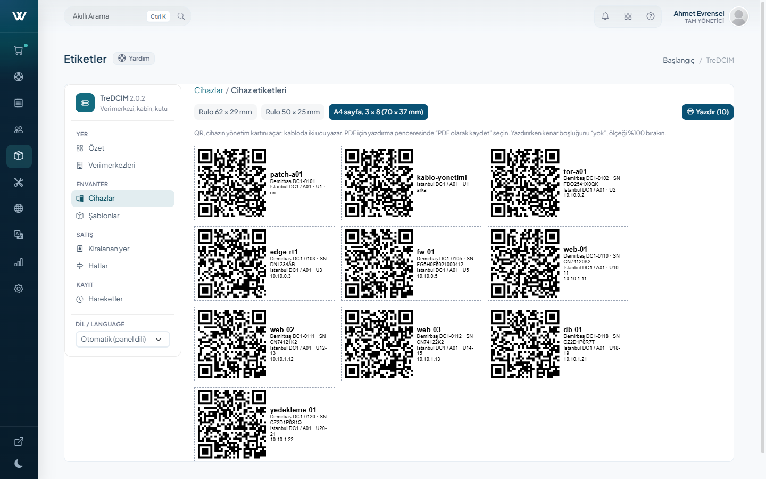Click the external link sidebar icon
This screenshot has width=766, height=479.
pos(19,442)
